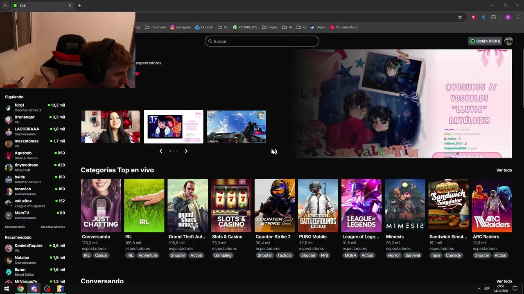Collapse following list with 'Mostrar Menos'
The height and width of the screenshot is (294, 524).
tap(53, 227)
